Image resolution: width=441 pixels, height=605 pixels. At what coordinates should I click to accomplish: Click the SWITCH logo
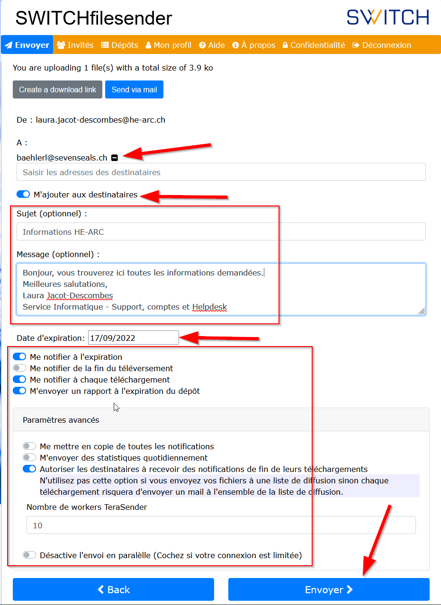(388, 18)
